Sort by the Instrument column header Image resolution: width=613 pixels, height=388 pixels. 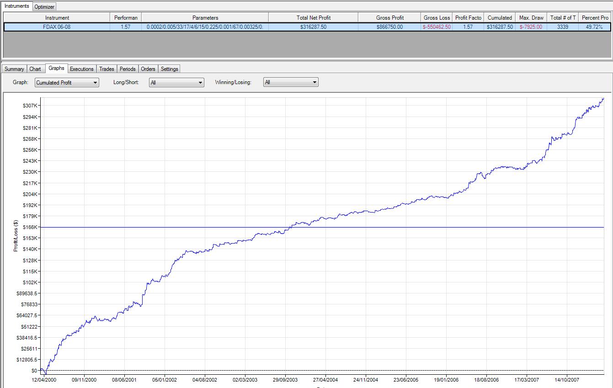click(57, 18)
